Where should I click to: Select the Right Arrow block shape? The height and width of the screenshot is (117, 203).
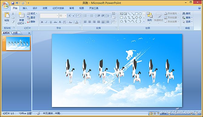137,18
